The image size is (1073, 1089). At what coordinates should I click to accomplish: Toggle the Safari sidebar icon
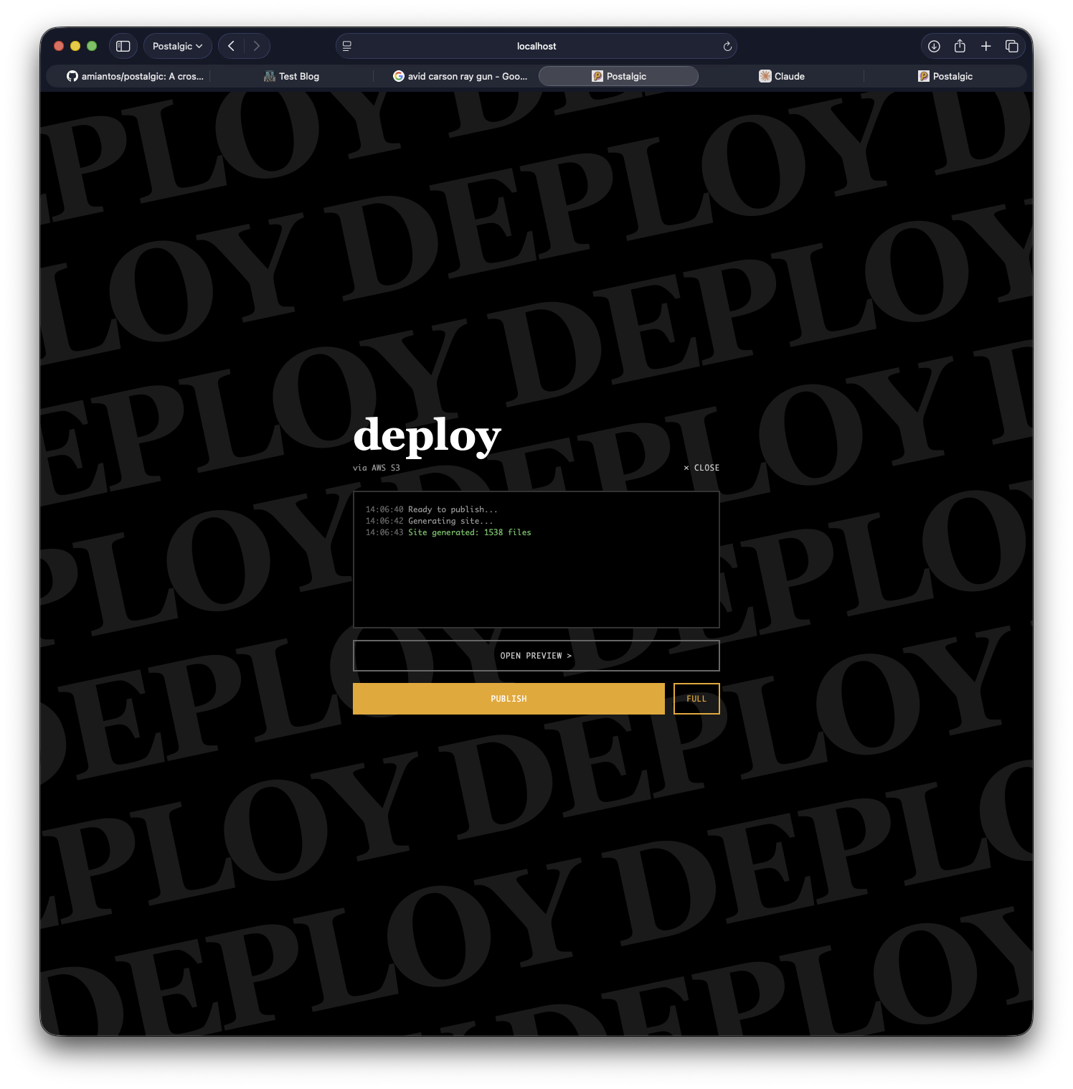point(123,46)
